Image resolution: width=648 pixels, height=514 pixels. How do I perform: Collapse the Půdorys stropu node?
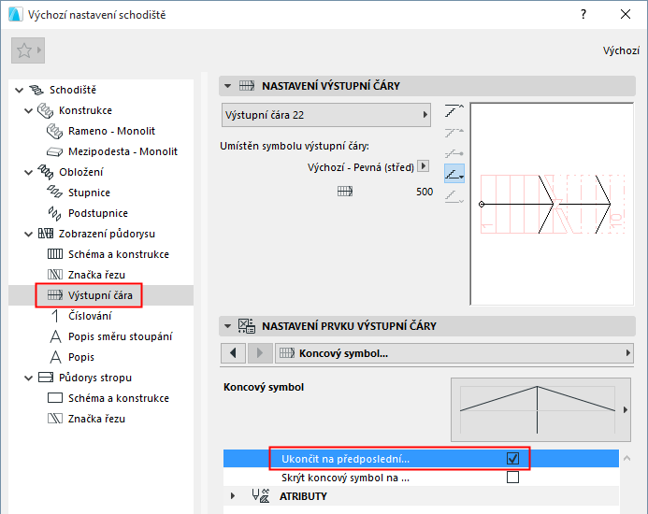(x=28, y=378)
